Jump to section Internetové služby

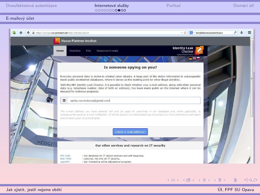pyautogui.click(x=112, y=5)
